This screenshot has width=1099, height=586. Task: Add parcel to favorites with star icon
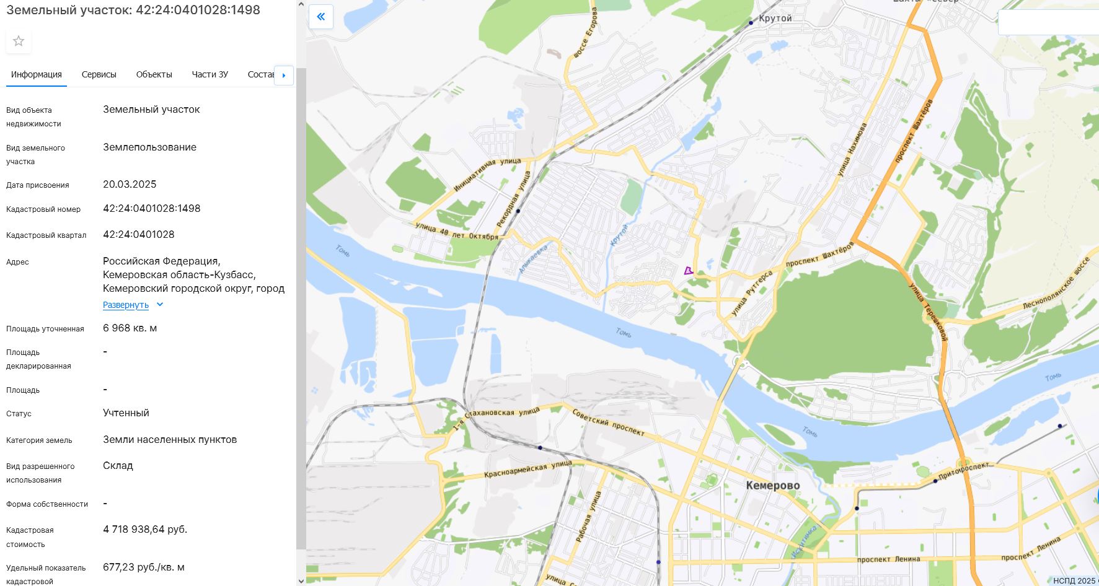[19, 41]
